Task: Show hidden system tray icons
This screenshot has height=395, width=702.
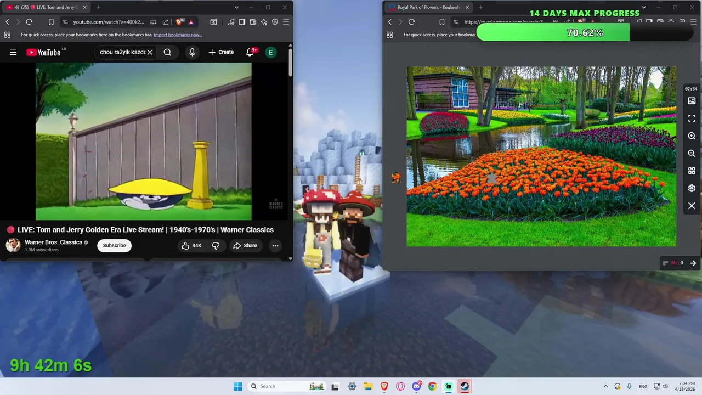Action: pyautogui.click(x=605, y=386)
